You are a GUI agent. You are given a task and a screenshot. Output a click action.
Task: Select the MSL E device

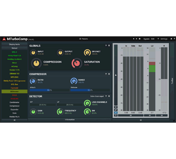coord(14,52)
